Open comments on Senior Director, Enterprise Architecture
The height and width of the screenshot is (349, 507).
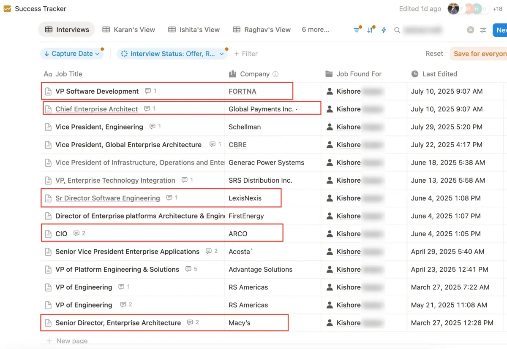[x=193, y=323]
